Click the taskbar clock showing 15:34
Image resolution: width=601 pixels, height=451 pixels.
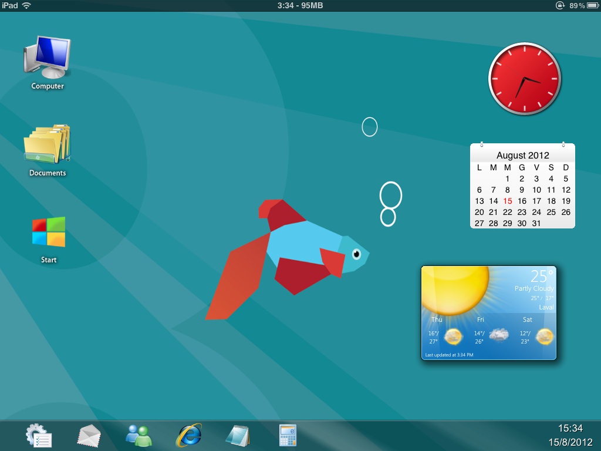tap(570, 428)
